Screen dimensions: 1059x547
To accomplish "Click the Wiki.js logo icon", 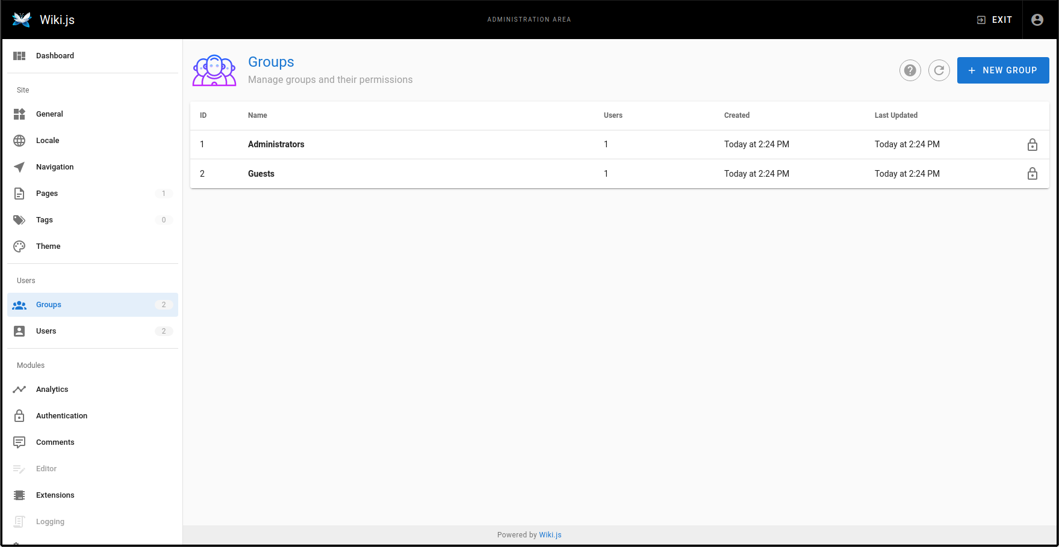I will click(x=22, y=20).
